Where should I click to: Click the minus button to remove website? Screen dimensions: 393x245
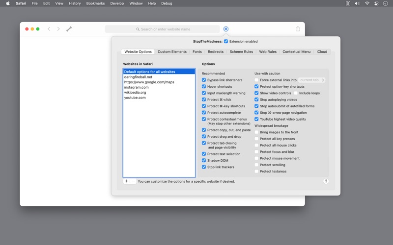(x=133, y=181)
